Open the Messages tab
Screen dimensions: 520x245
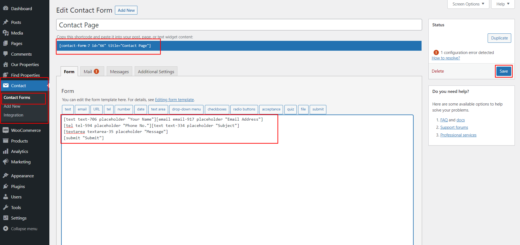119,71
